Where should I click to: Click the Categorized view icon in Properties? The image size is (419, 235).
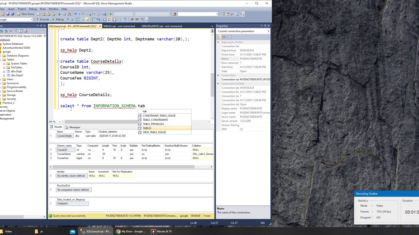click(219, 37)
